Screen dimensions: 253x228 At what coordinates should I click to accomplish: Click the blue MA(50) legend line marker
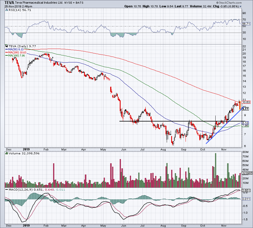pyautogui.click(x=7, y=49)
